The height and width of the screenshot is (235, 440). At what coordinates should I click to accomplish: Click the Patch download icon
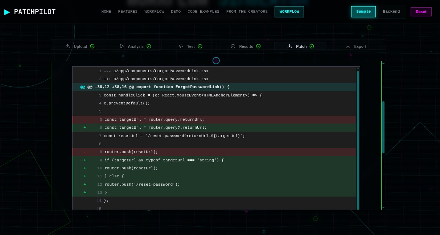(289, 46)
